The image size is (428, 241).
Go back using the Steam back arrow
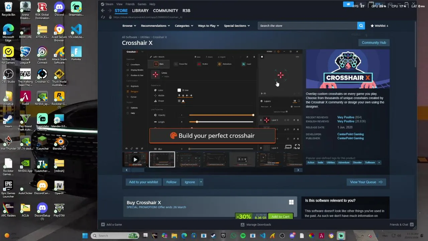103,11
